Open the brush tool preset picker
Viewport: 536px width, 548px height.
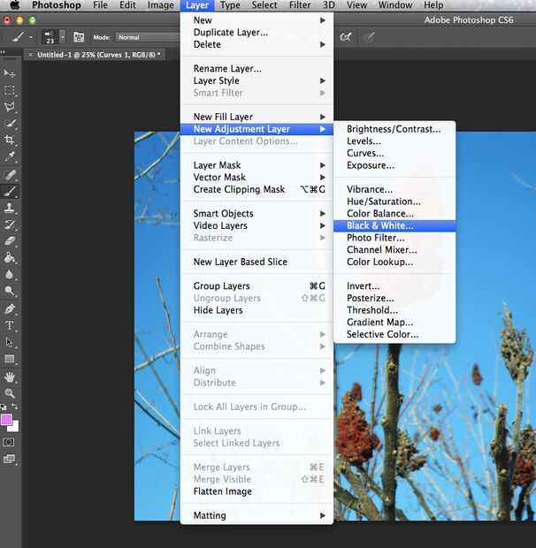click(x=21, y=37)
